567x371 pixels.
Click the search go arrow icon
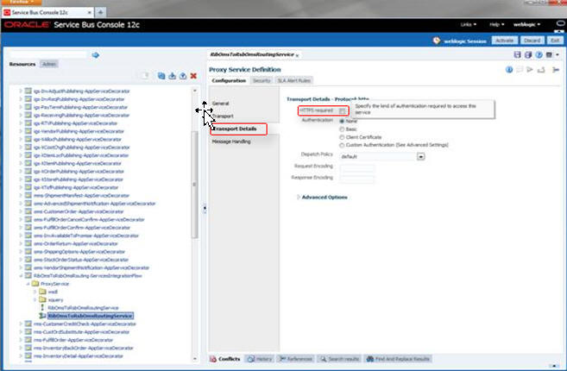(96, 55)
